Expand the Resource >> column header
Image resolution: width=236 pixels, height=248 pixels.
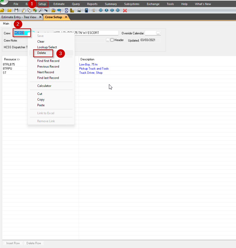(12, 59)
